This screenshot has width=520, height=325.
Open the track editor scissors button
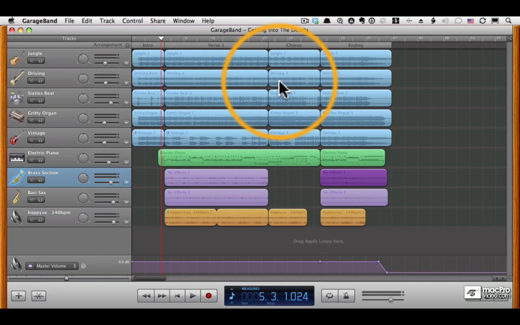38,296
